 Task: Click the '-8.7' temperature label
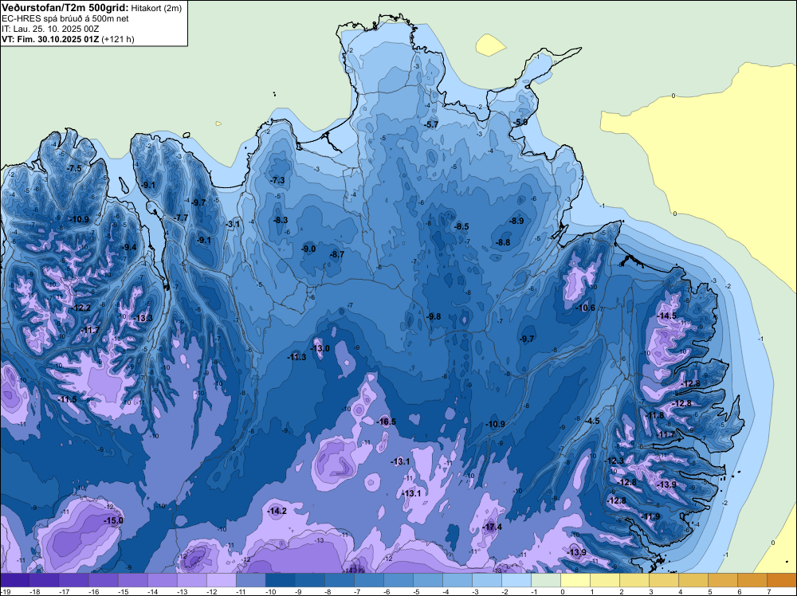coord(337,254)
